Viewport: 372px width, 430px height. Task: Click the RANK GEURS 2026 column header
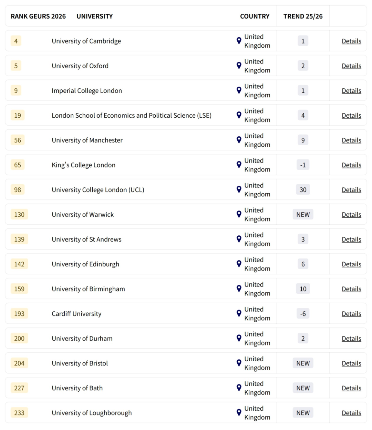(x=38, y=16)
